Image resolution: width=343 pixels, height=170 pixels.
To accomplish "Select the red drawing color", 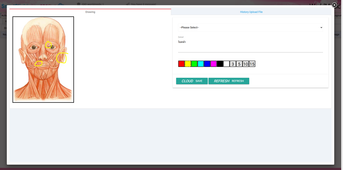I will click(x=181, y=64).
